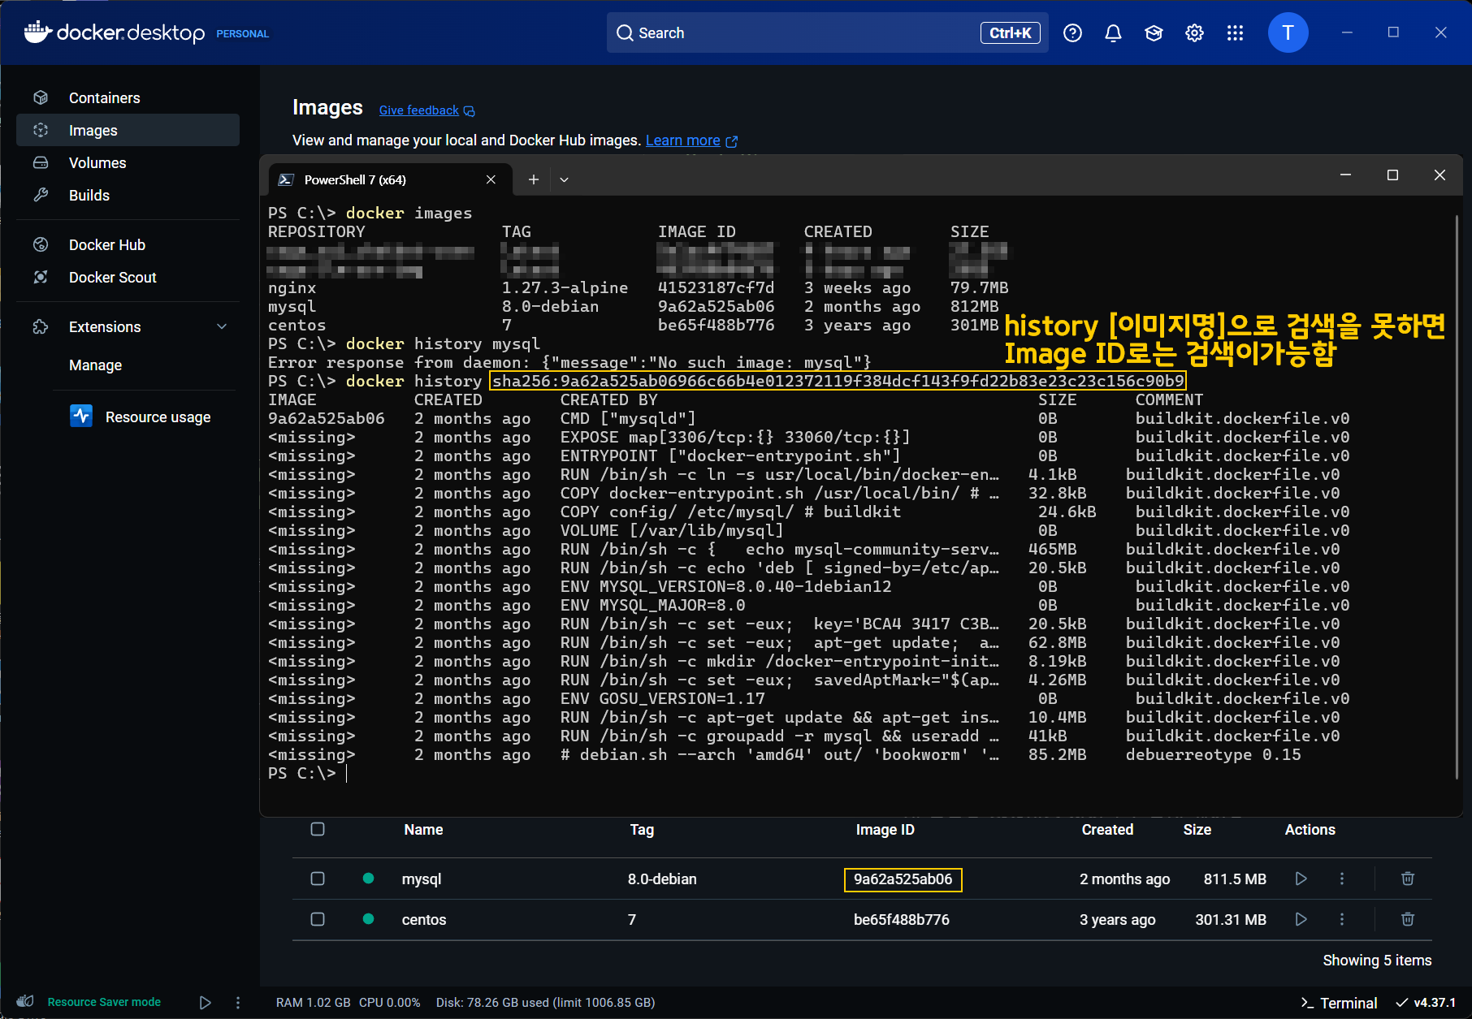Image resolution: width=1472 pixels, height=1019 pixels.
Task: Sort images by Name column
Action: coord(423,830)
